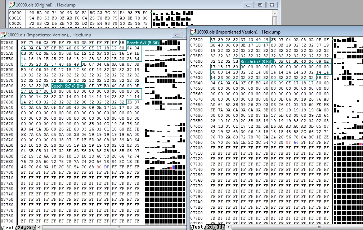
Task: Switch left hexdump to 2d tab
Action: click(x=21, y=227)
